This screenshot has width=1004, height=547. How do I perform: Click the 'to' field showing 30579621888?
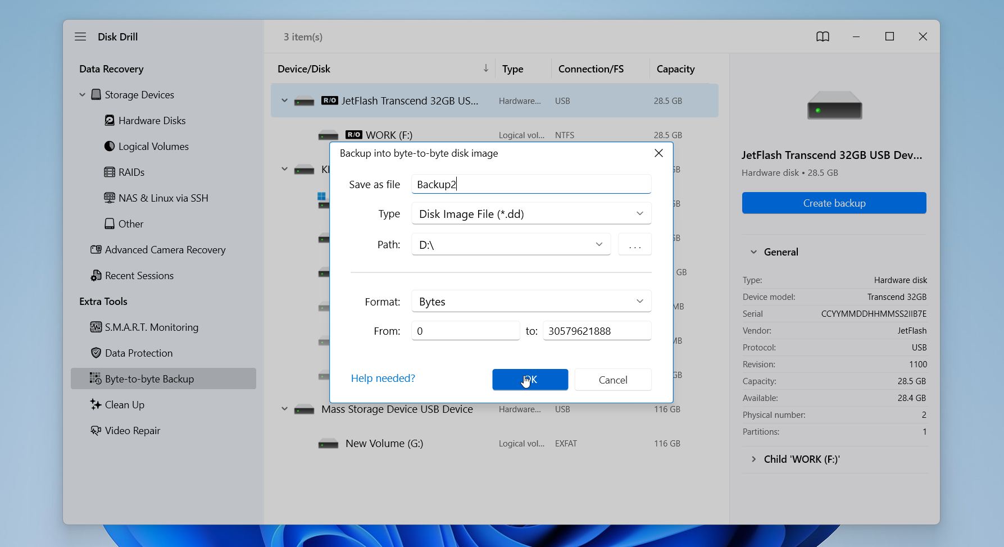(x=597, y=331)
